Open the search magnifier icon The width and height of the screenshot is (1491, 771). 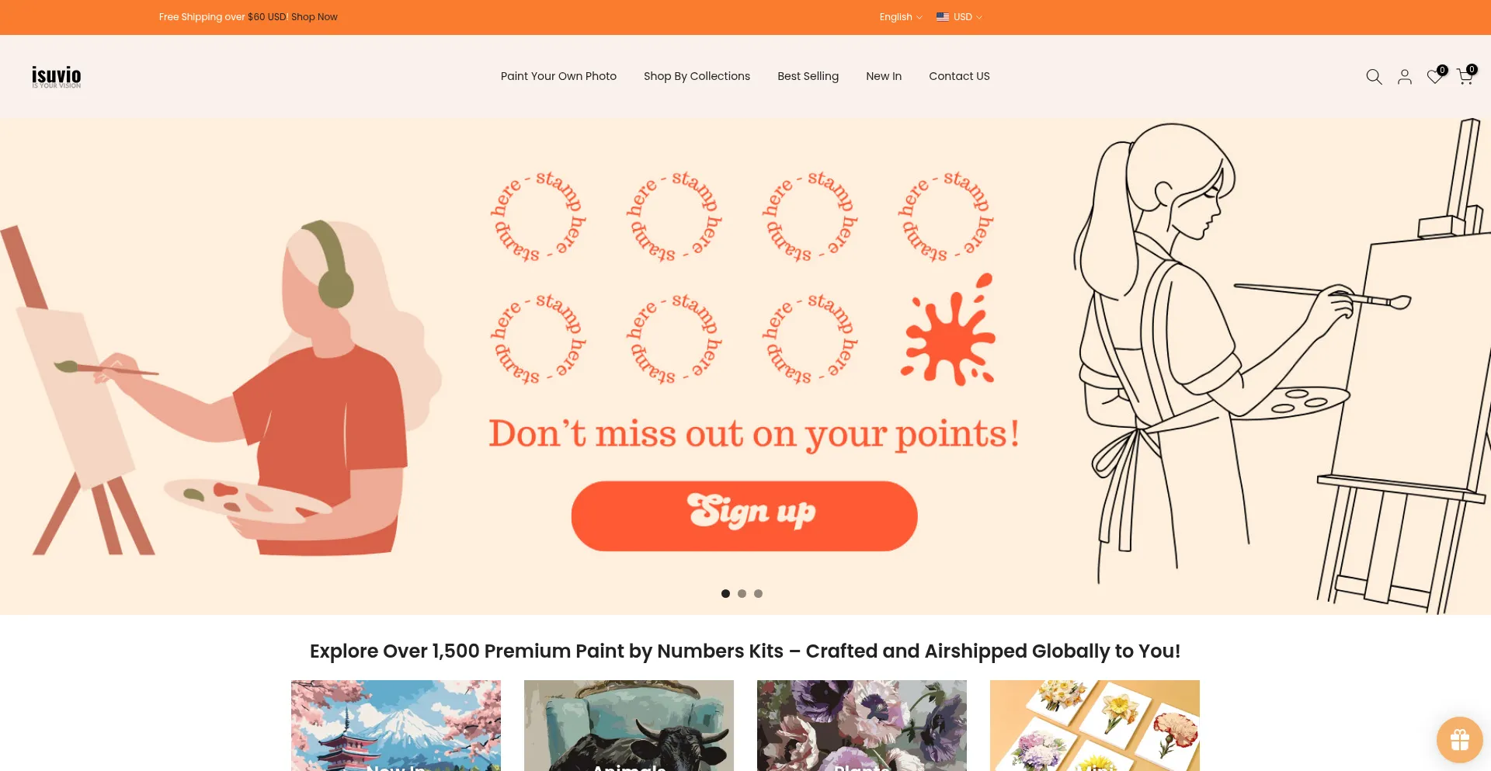[x=1374, y=76]
